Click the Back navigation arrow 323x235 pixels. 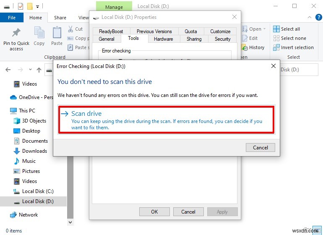tap(8, 70)
